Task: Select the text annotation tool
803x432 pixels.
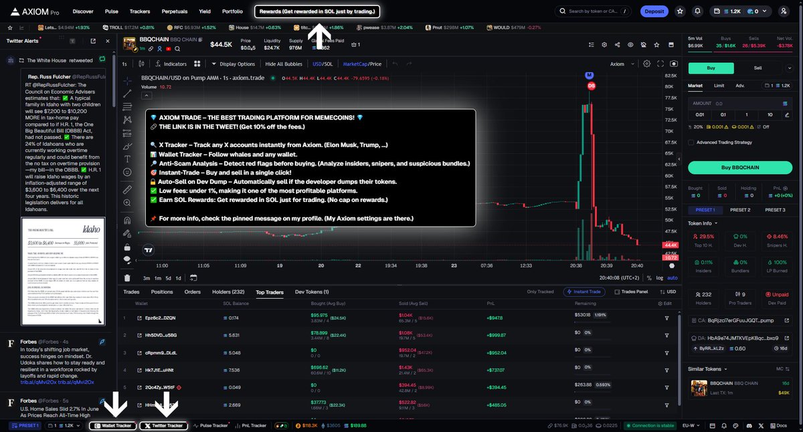Action: (127, 158)
